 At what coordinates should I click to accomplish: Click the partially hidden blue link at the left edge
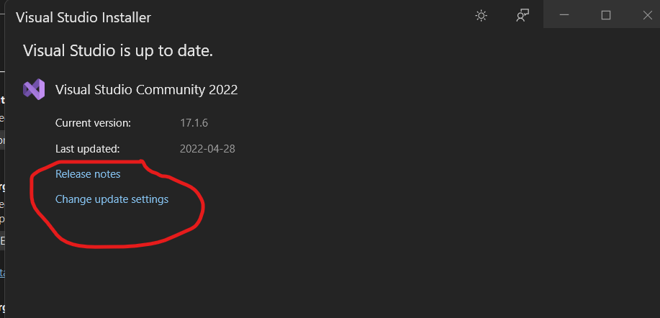pos(2,273)
